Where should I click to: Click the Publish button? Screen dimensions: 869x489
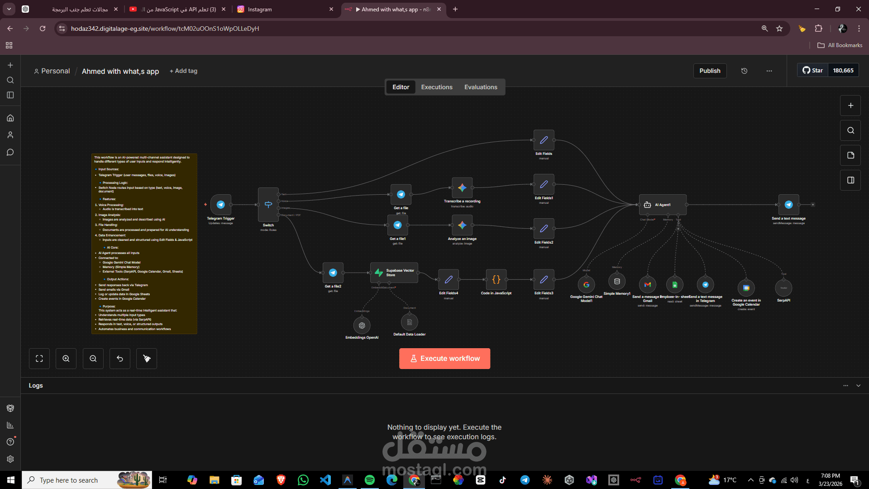710,71
